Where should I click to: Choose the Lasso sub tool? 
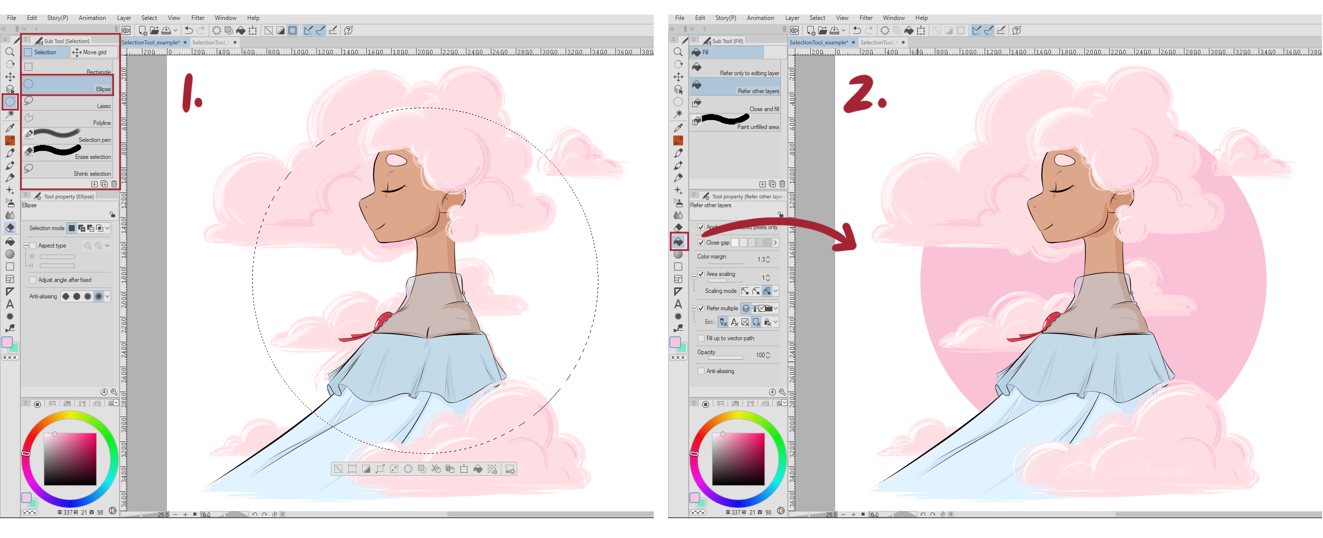click(x=67, y=102)
